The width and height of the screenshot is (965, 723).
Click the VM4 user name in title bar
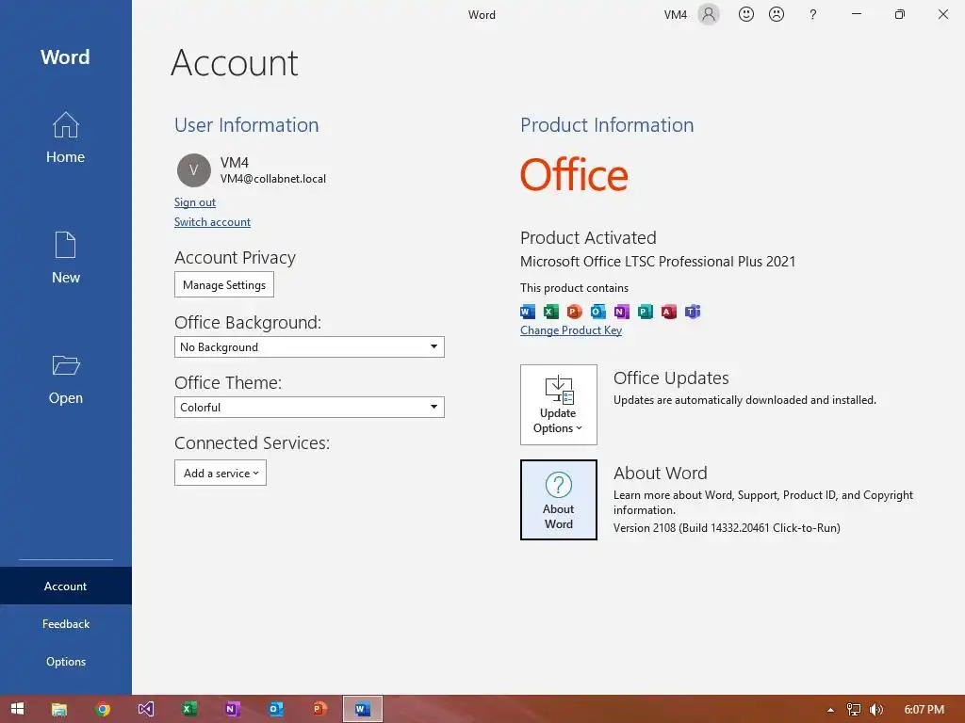pos(675,15)
